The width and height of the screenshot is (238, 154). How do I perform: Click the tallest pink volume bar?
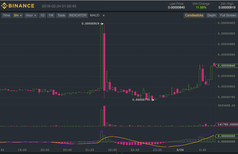(x=104, y=116)
